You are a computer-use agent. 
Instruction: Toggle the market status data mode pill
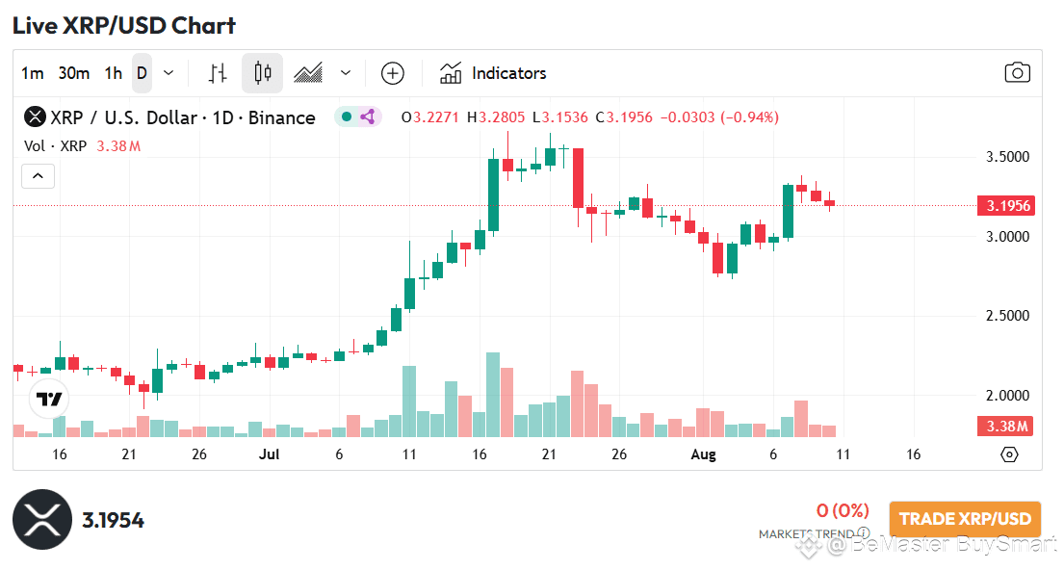[358, 117]
